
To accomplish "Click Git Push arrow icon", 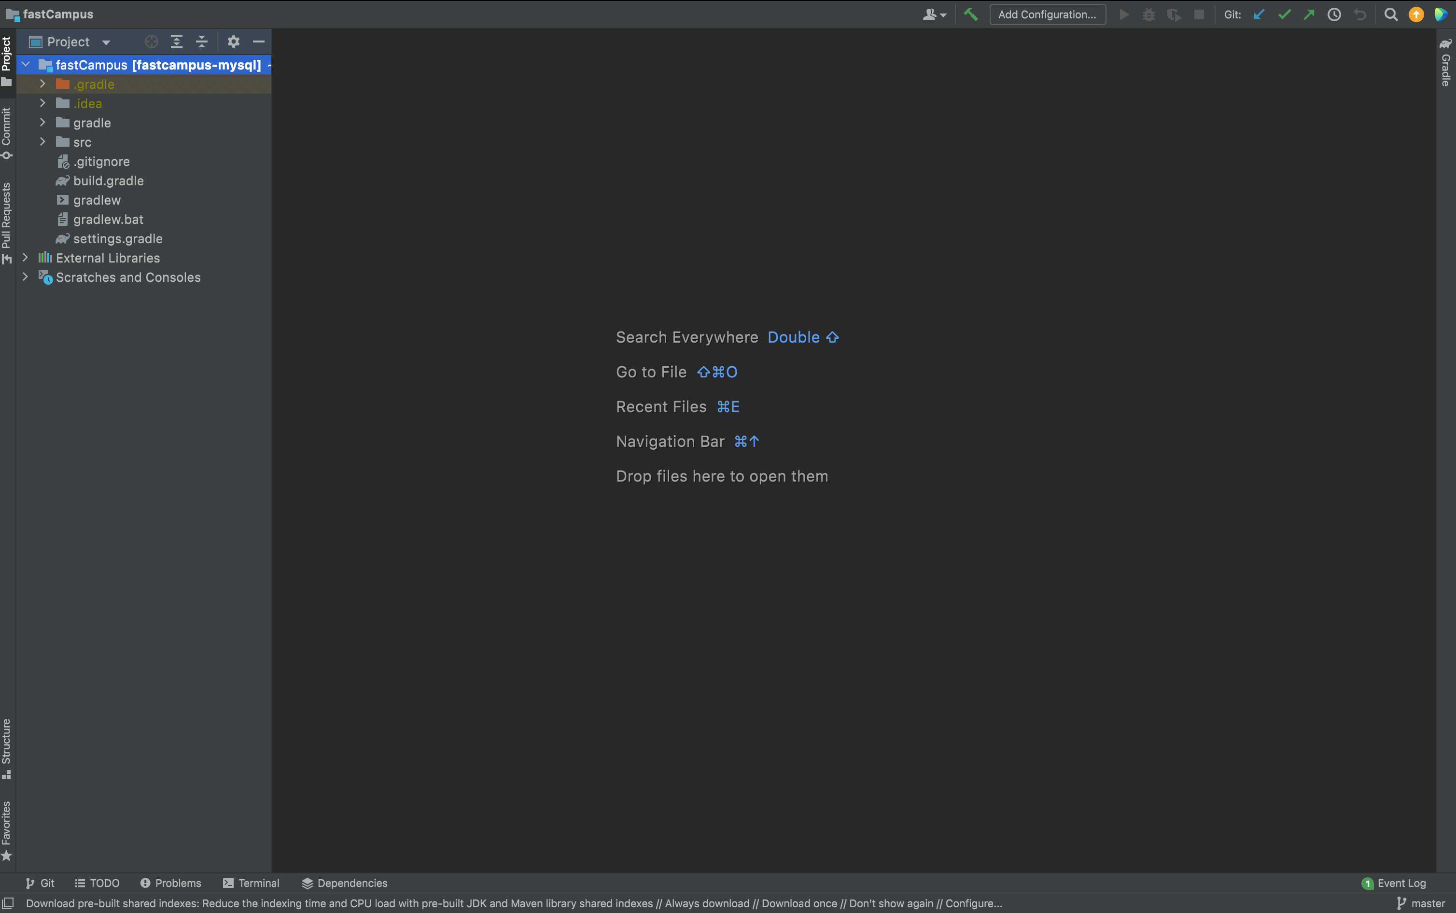I will click(x=1309, y=14).
